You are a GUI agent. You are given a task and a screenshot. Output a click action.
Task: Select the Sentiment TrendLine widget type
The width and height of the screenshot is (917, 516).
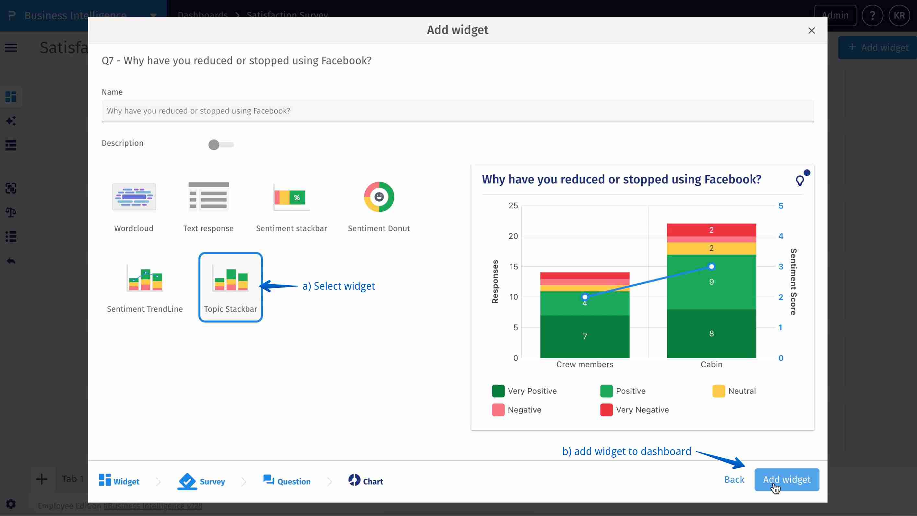coord(145,285)
